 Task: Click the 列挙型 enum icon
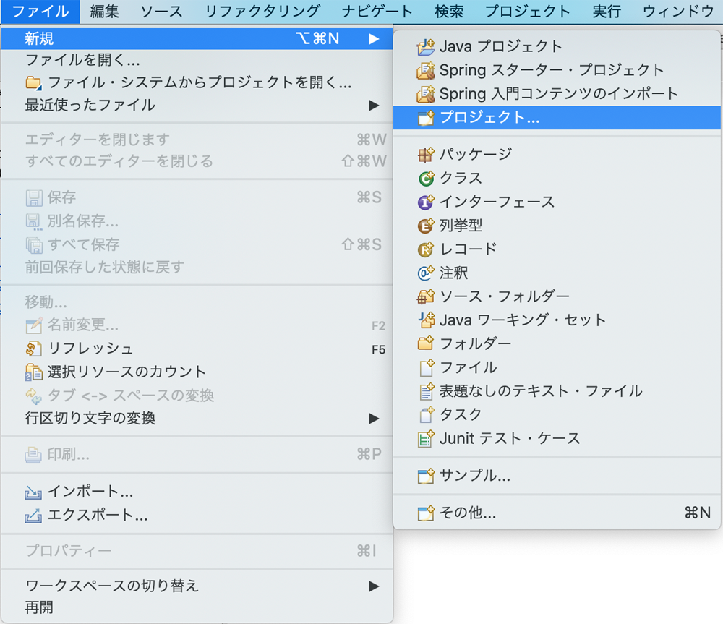click(426, 226)
